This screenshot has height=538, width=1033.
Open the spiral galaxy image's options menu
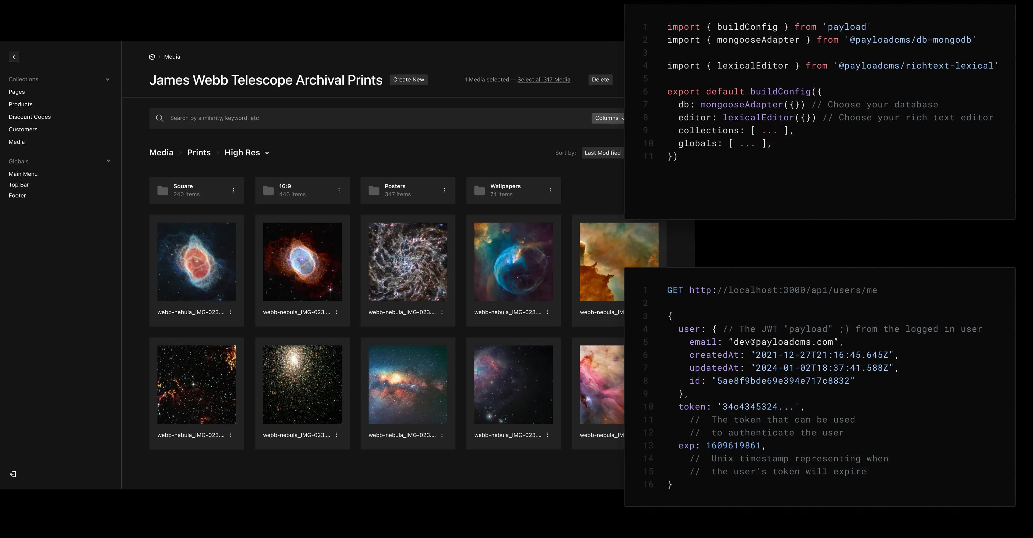point(442,312)
